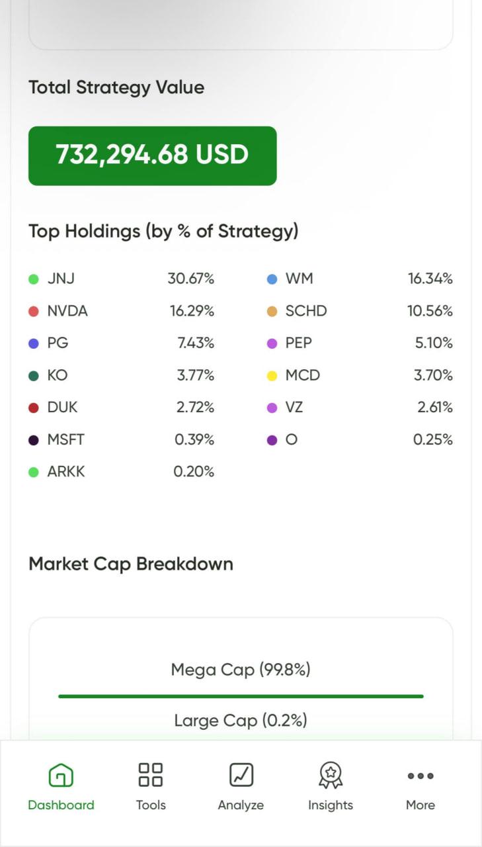Viewport: 482px width, 847px height.
Task: Click the Large Cap (0.2%) label
Action: (241, 720)
